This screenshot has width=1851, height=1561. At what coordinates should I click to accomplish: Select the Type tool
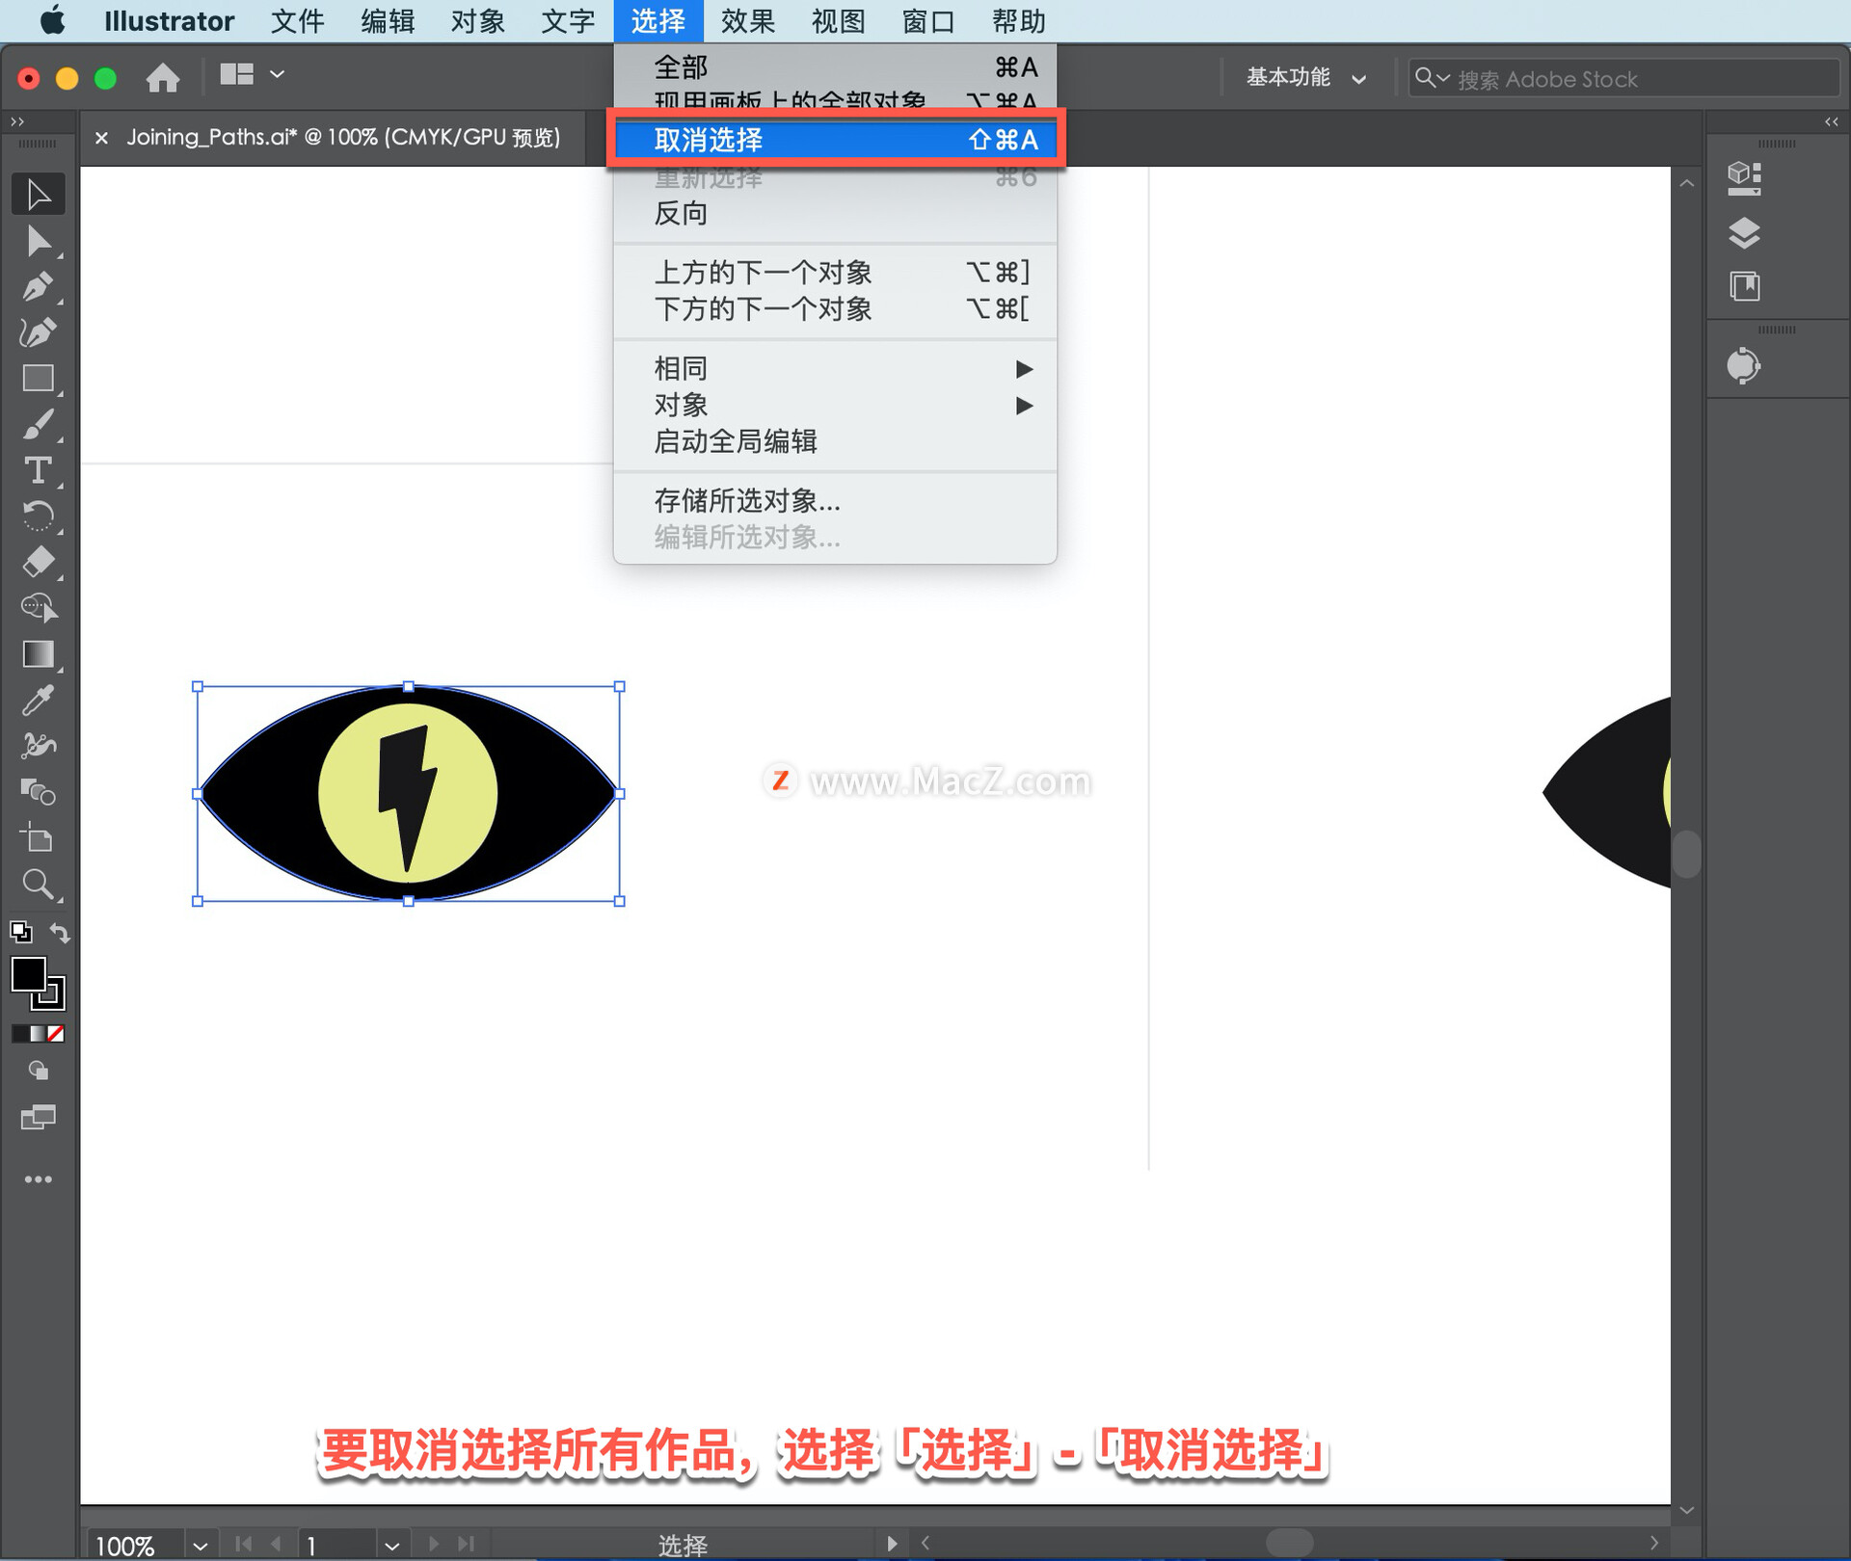pos(38,470)
